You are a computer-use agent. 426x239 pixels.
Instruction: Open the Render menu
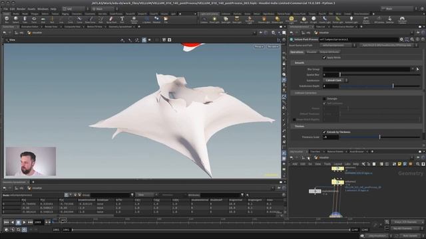pyautogui.click(x=21, y=9)
